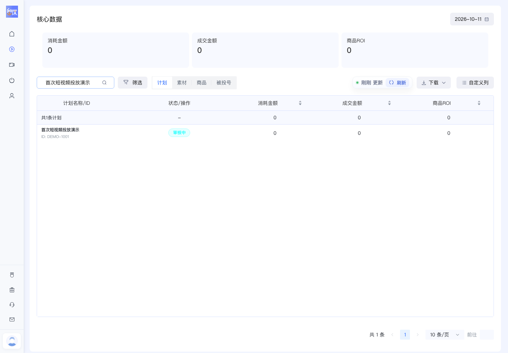Sort by 成交金额 column arrows

[x=389, y=103]
